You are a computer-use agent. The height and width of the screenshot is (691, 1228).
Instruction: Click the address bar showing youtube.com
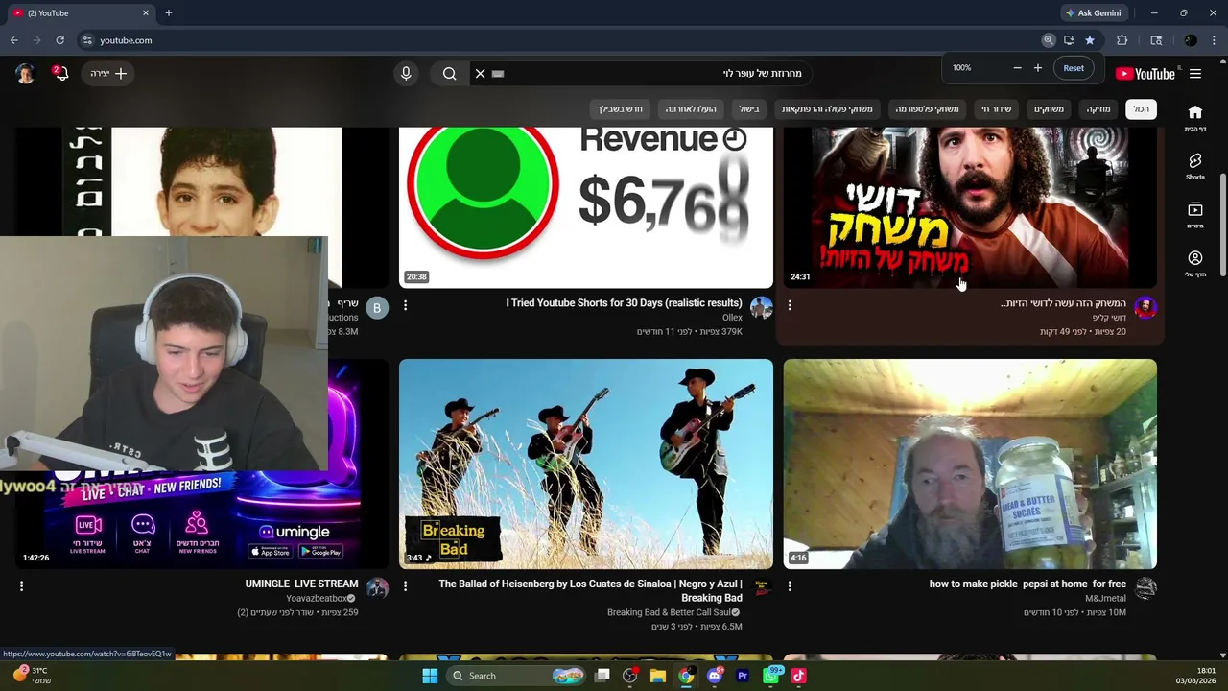point(556,40)
